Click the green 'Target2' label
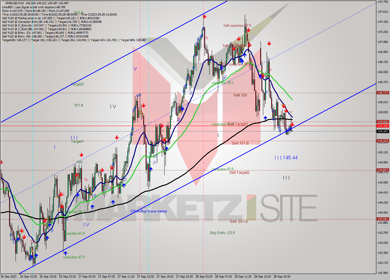This screenshot has height=280, width=390. (x=77, y=84)
